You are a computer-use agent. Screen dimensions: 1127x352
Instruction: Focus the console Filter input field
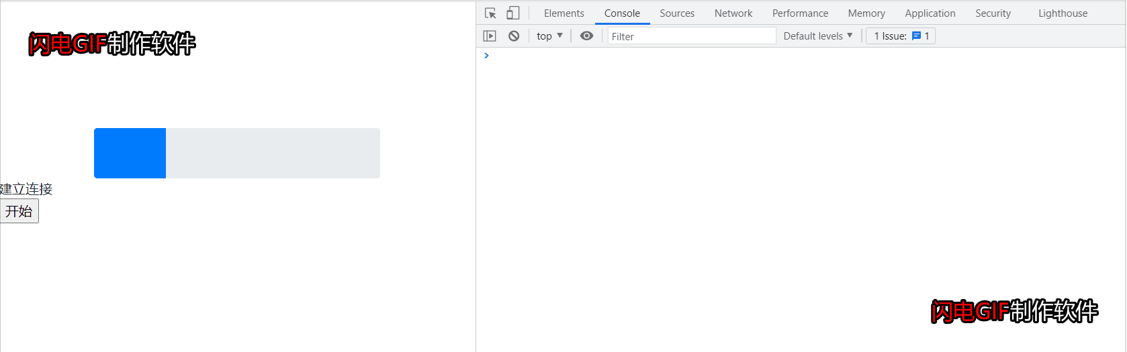pos(692,36)
